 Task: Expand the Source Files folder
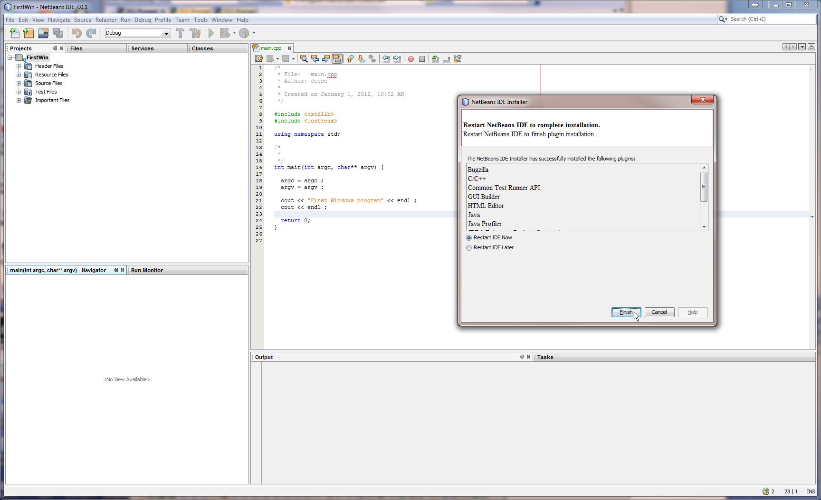pyautogui.click(x=19, y=83)
